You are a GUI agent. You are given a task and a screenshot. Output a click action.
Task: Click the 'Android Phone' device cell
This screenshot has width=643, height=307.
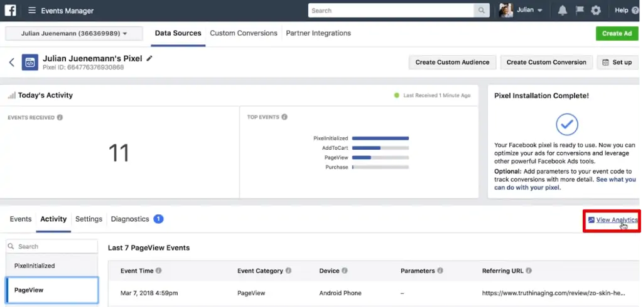340,293
